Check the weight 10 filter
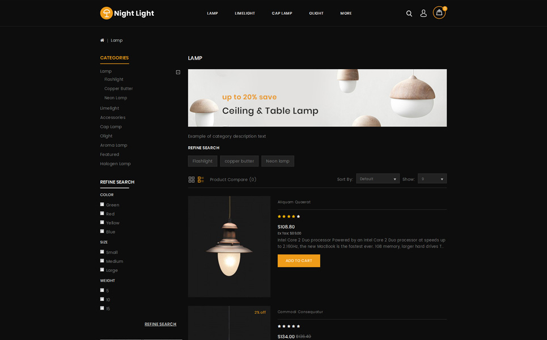 (x=102, y=299)
